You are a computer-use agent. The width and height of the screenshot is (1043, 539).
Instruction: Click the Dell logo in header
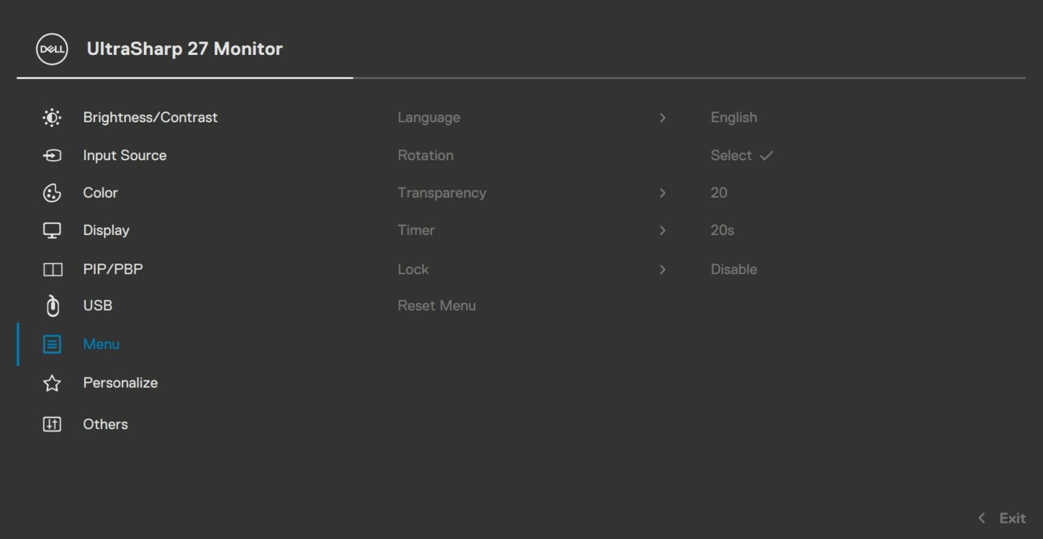tap(52, 49)
